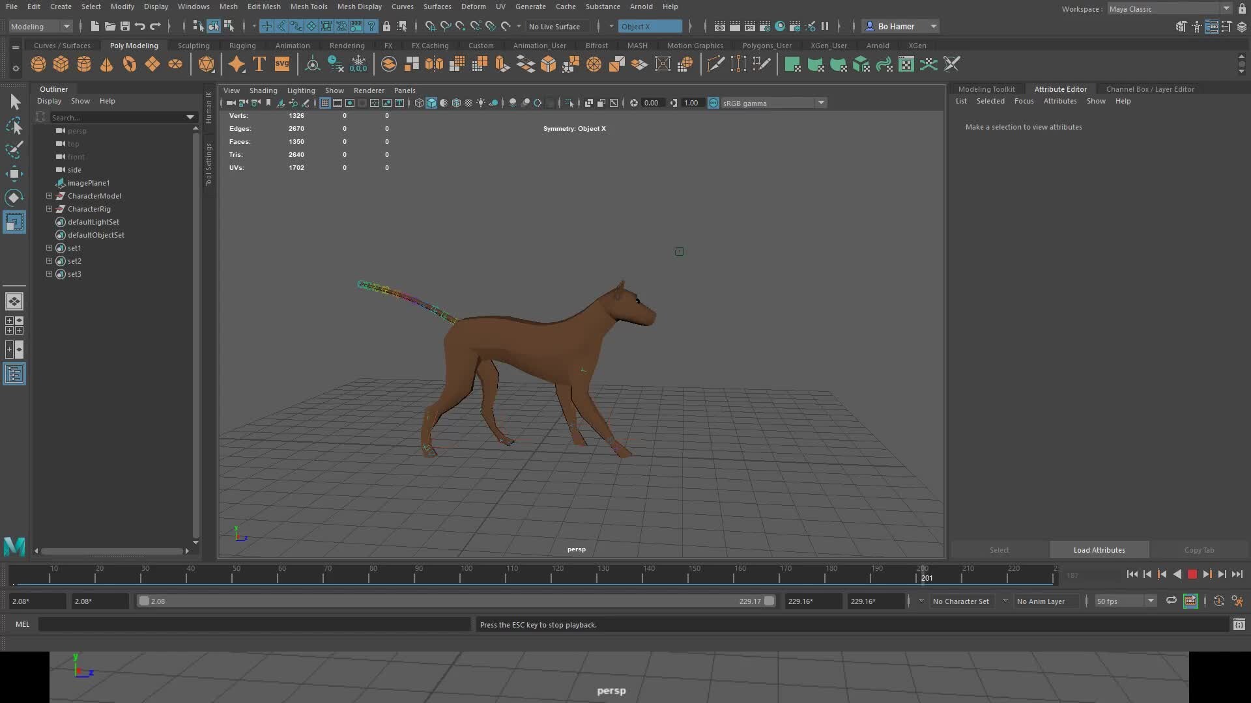
Task: Switch to the Channel Box / Layer Editor tab
Action: (1151, 89)
